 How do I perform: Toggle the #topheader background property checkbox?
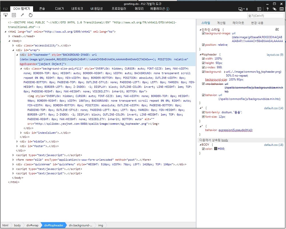tap(203, 72)
